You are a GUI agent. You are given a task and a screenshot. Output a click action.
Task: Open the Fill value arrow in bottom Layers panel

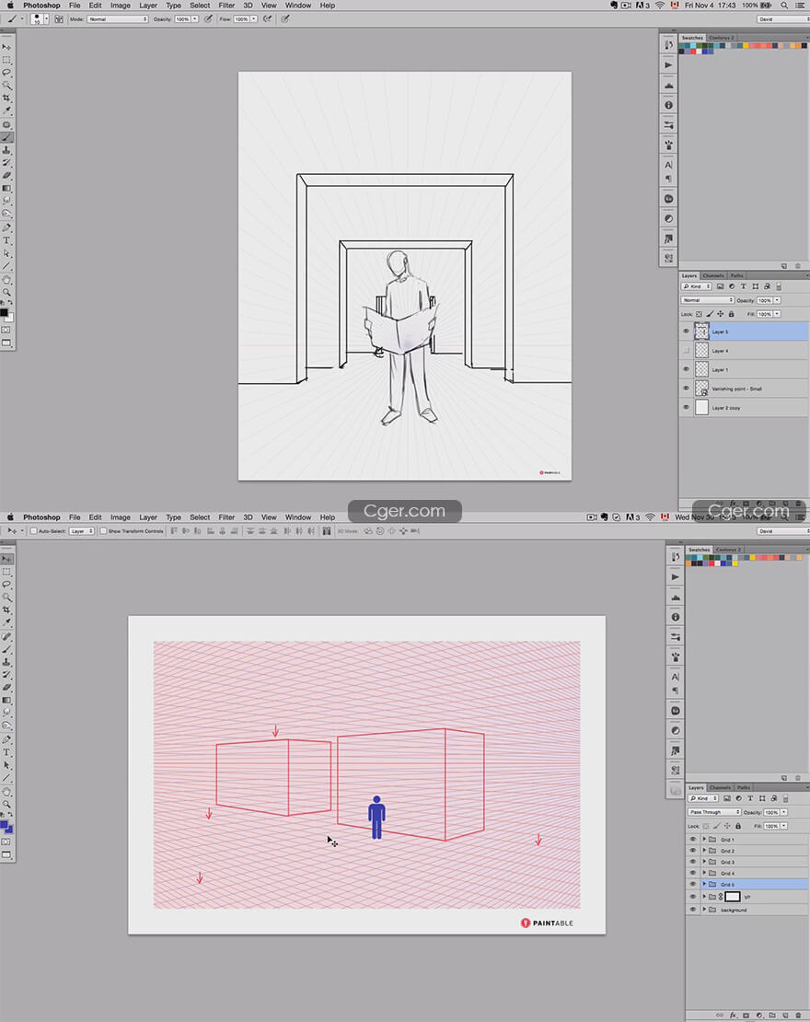pos(784,826)
